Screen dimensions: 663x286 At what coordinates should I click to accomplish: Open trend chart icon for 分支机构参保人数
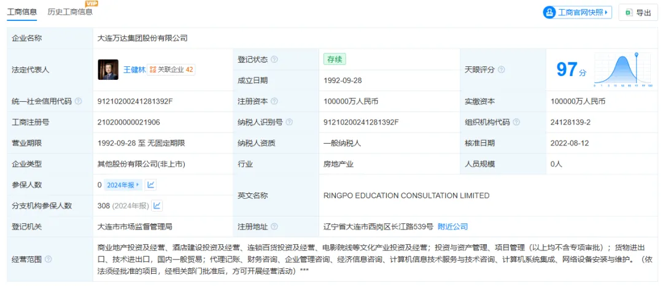pos(157,206)
